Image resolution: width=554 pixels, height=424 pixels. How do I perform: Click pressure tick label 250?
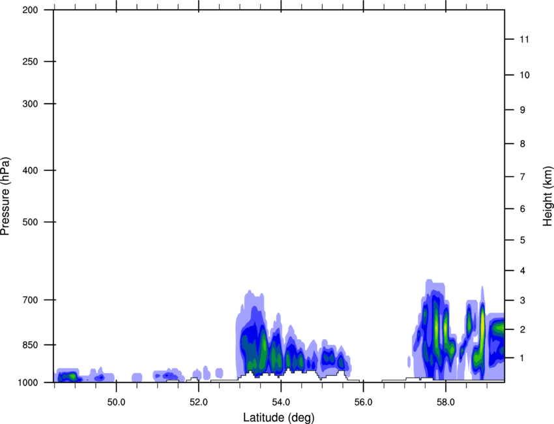30,61
